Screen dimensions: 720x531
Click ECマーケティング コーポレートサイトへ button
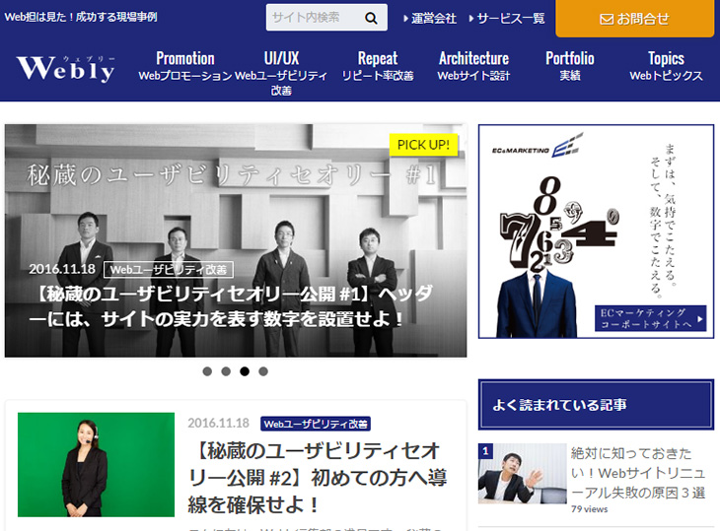650,318
